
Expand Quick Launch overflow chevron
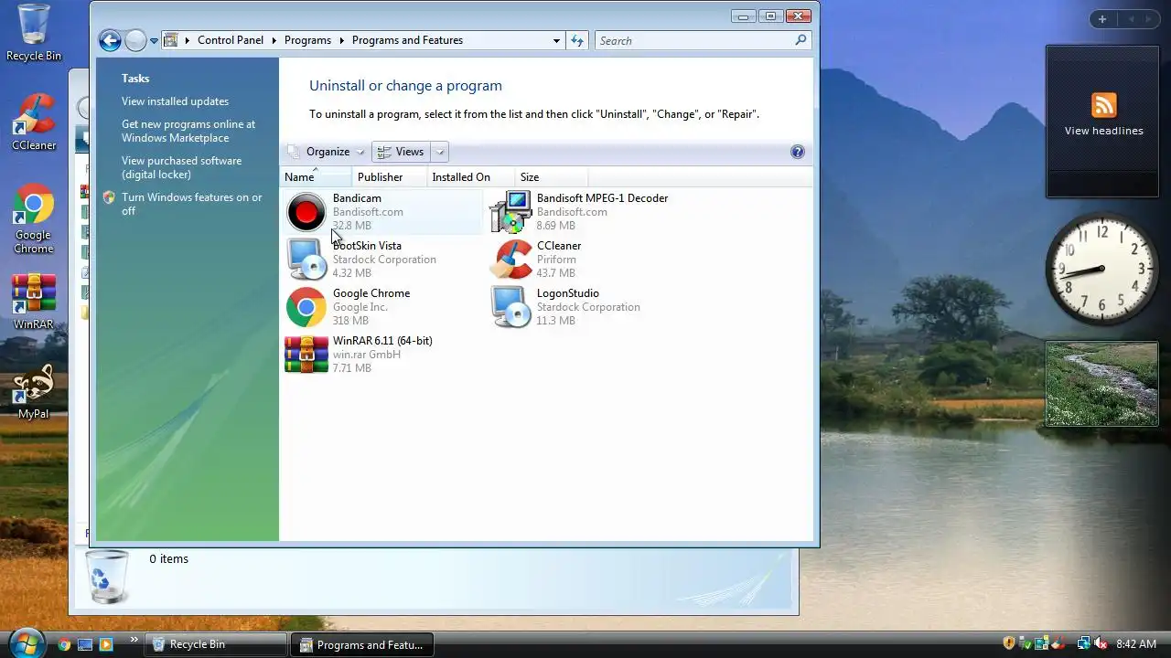coord(134,640)
